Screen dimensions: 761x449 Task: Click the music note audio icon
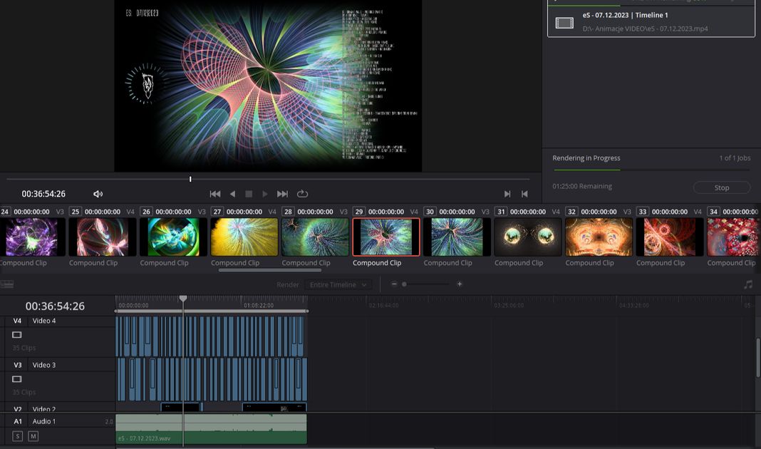pos(747,284)
